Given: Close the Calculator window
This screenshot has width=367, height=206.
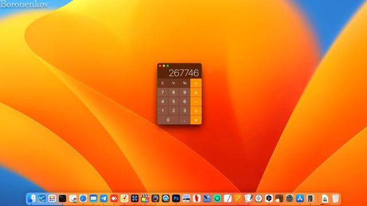Looking at the screenshot, I should pyautogui.click(x=160, y=66).
